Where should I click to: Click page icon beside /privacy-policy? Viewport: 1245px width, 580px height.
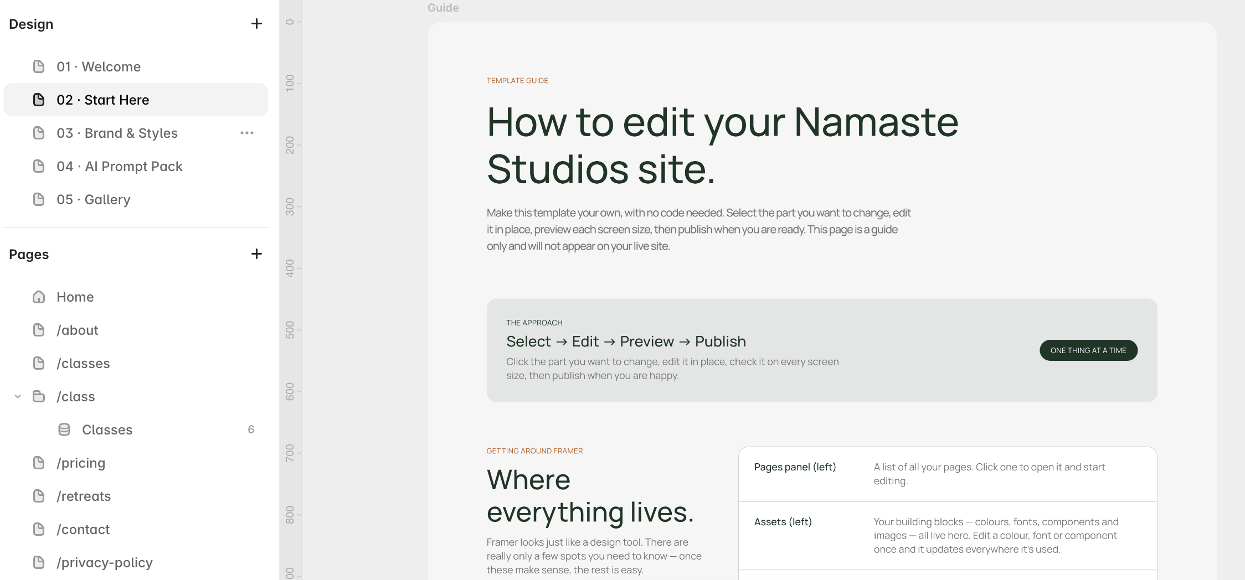pos(39,562)
